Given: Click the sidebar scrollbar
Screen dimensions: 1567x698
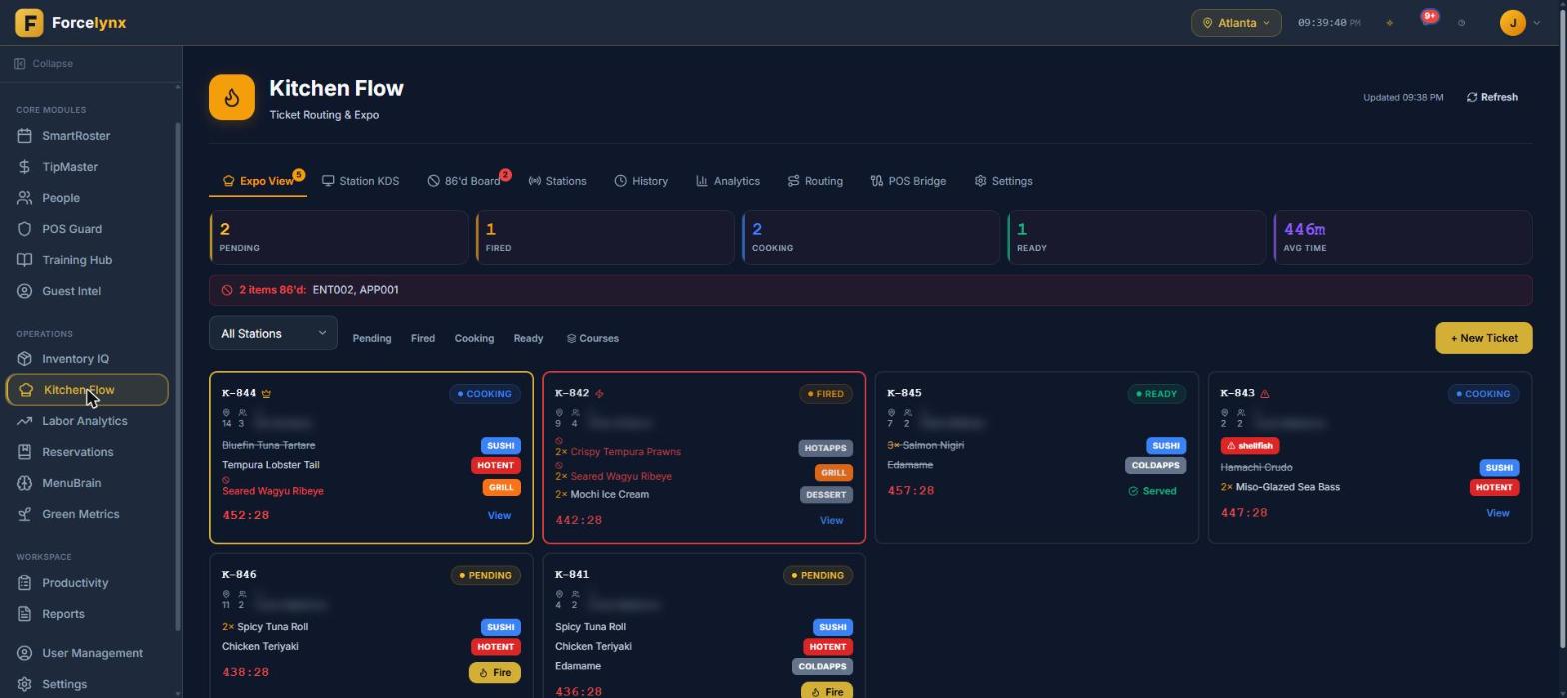Looking at the screenshot, I should coord(178,374).
